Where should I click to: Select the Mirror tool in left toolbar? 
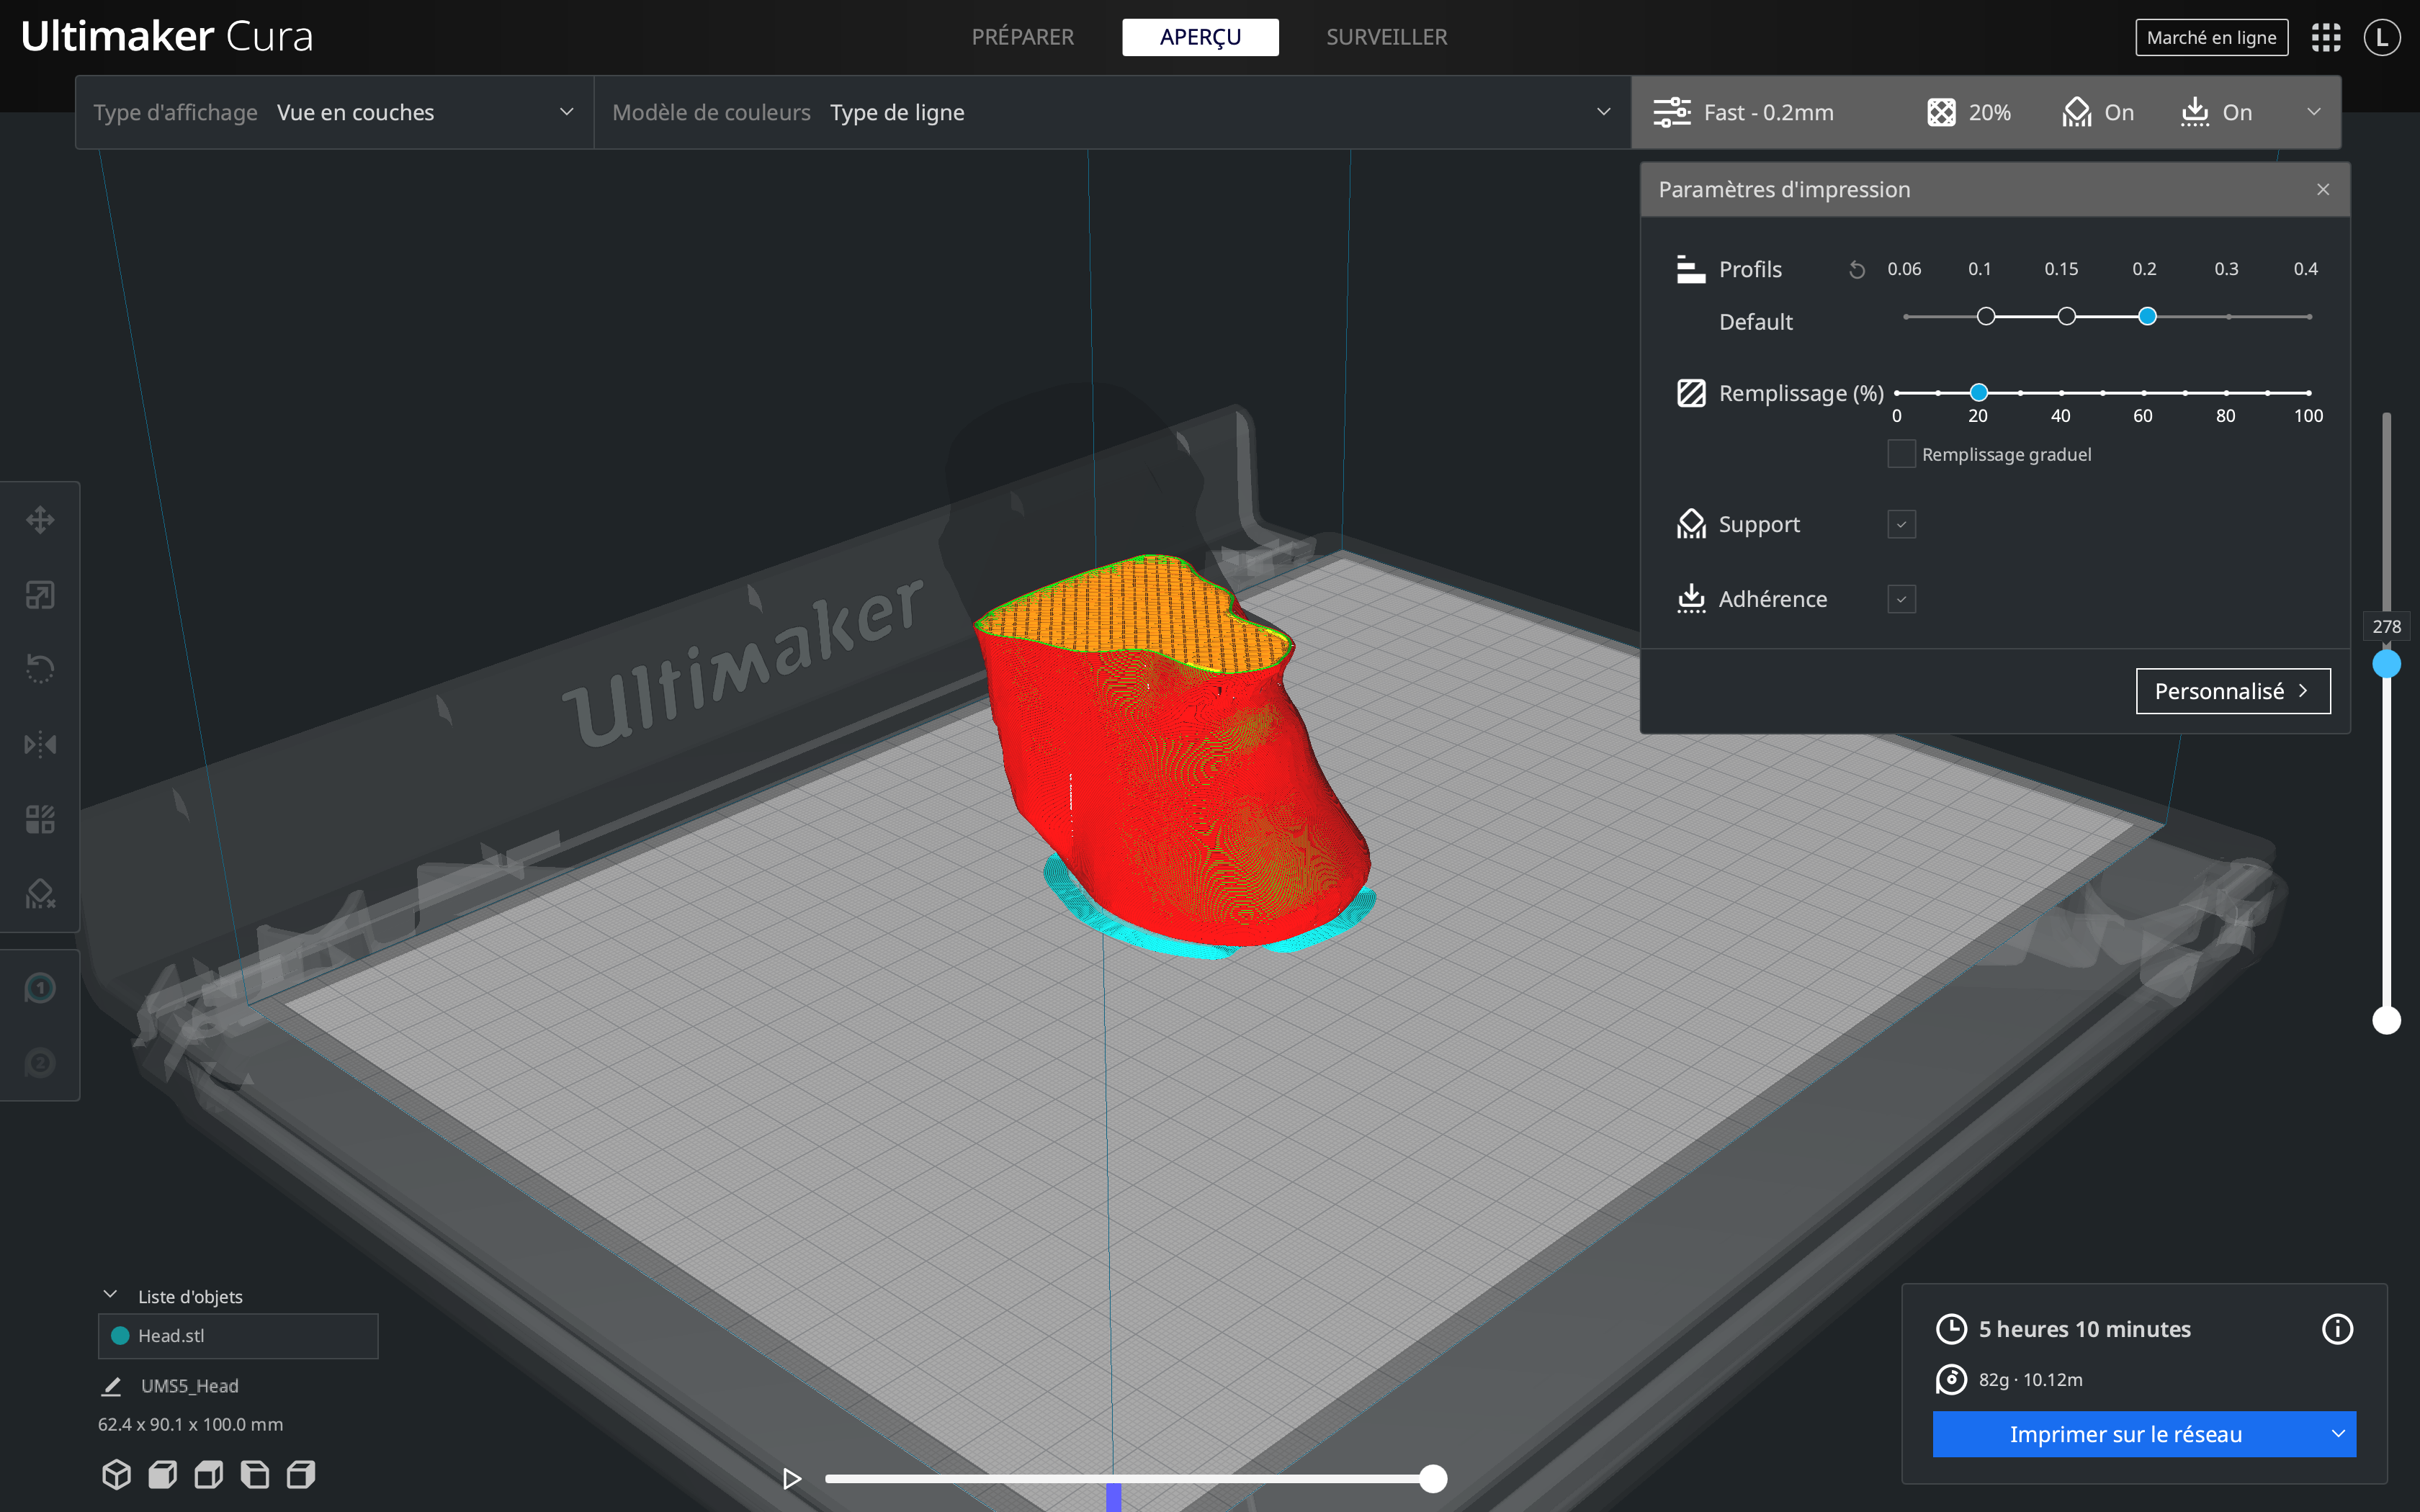pyautogui.click(x=40, y=744)
